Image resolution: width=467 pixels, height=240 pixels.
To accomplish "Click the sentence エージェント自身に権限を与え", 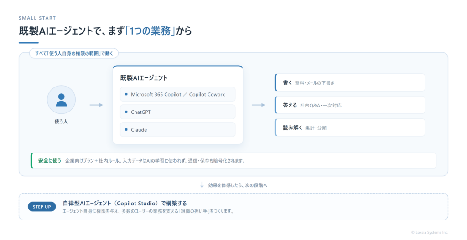I will 148,211.
